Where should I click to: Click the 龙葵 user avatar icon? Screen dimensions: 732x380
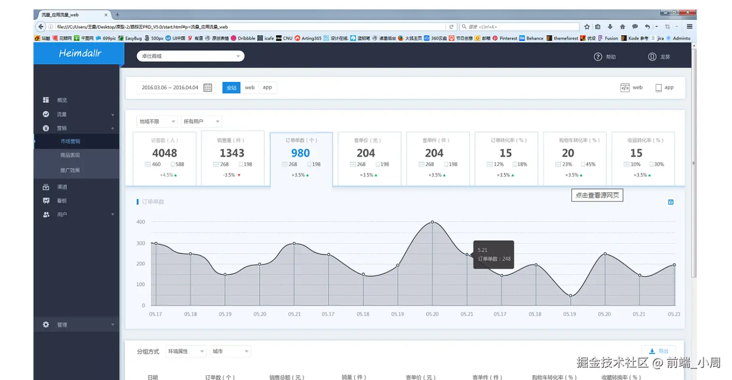[x=652, y=57]
